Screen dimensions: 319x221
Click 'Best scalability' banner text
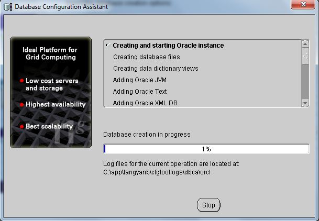tap(49, 126)
